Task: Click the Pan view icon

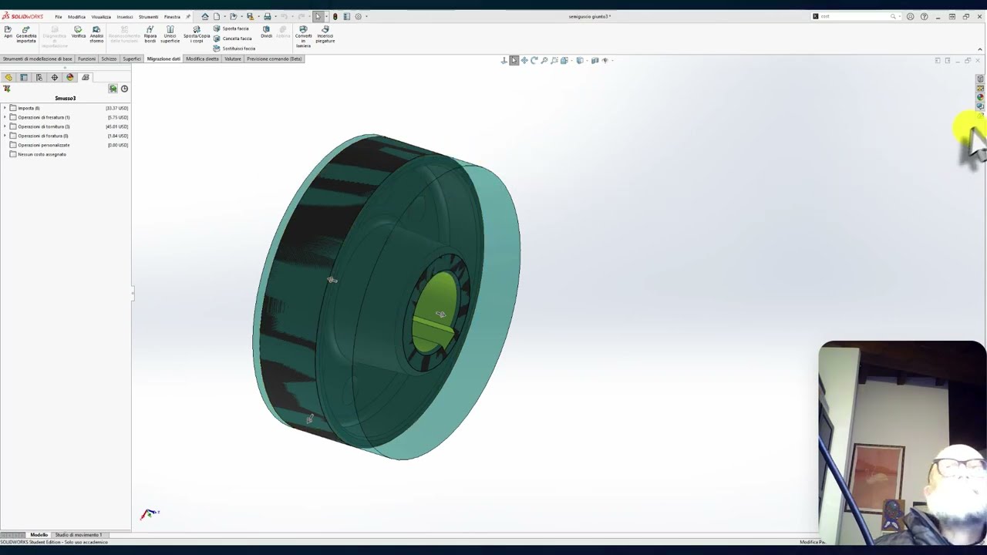Action: coord(524,60)
